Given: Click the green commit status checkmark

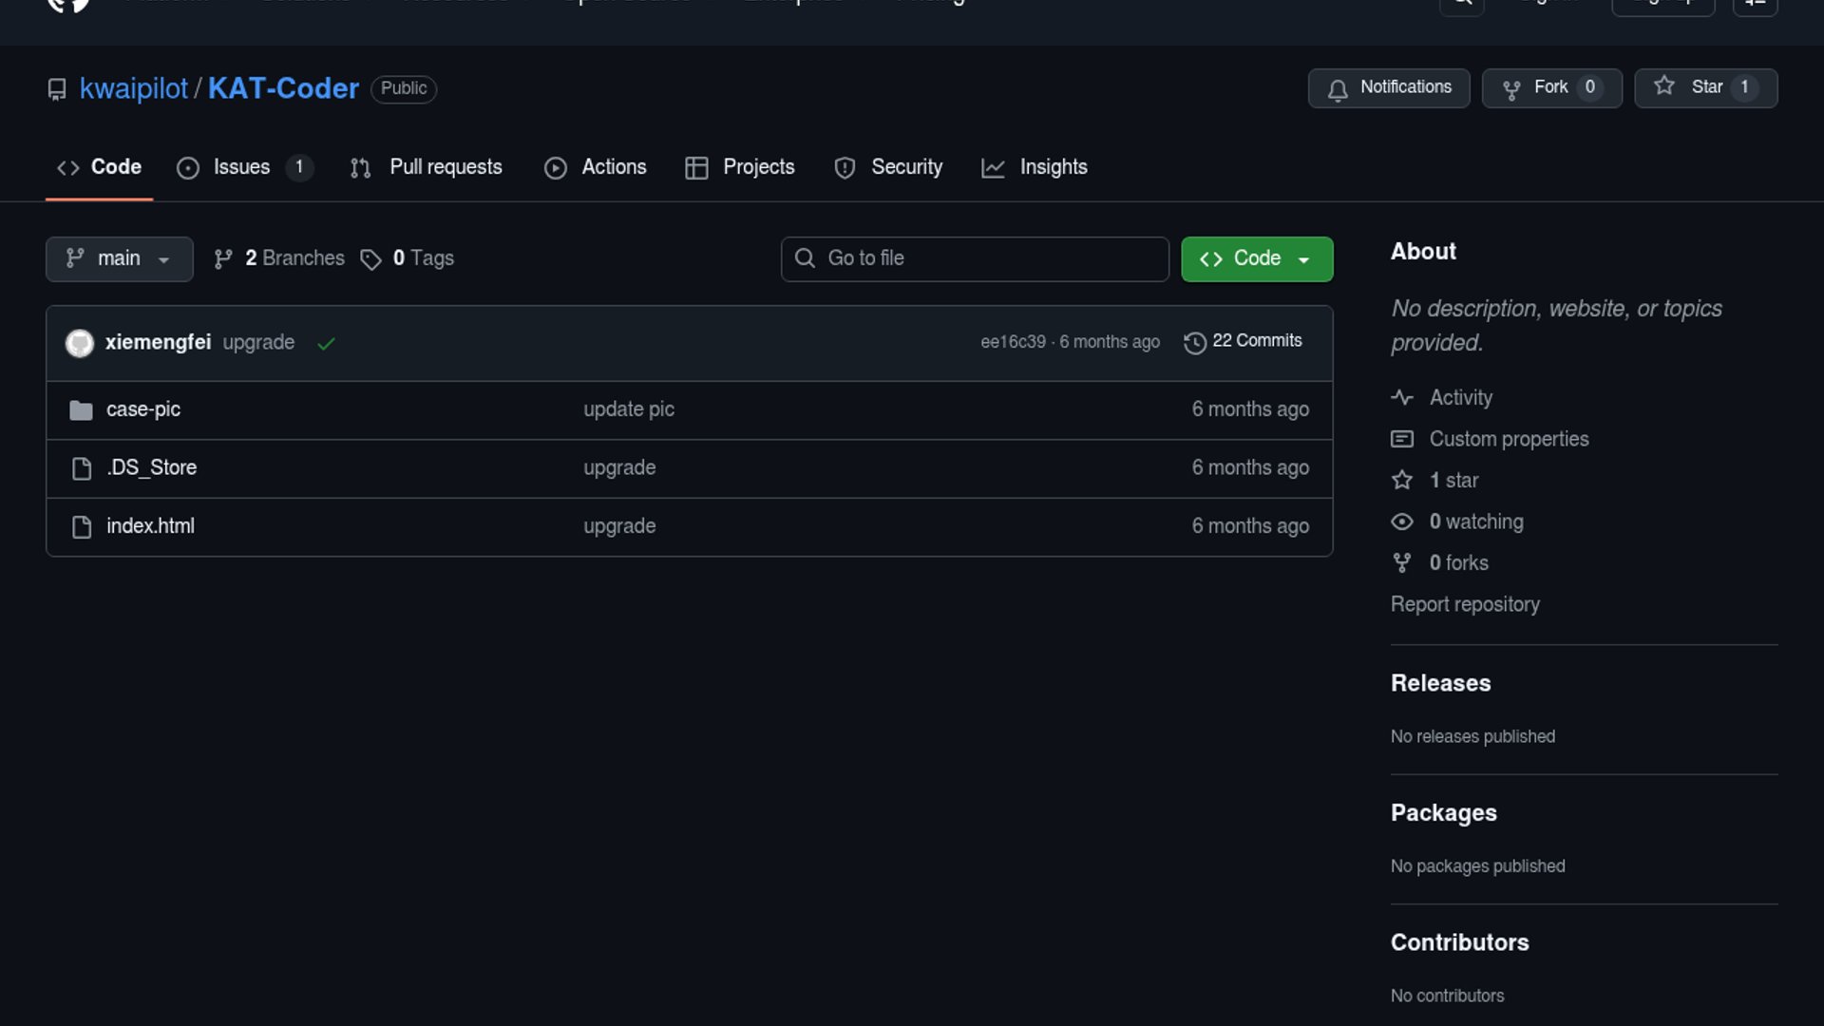Looking at the screenshot, I should (x=326, y=344).
